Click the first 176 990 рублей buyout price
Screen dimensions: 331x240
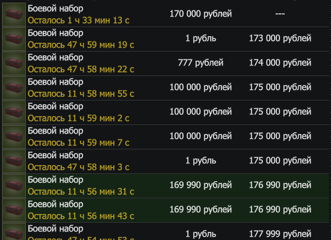click(280, 185)
